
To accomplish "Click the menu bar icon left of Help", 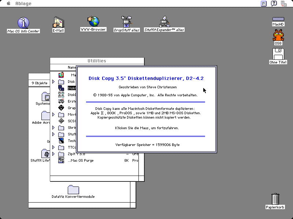I will [x=264, y=3].
